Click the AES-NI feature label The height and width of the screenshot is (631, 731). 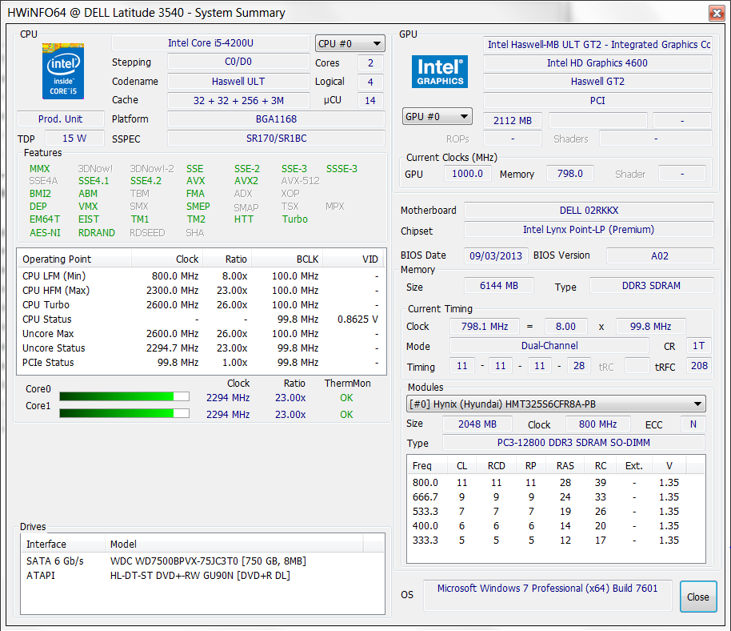(45, 232)
